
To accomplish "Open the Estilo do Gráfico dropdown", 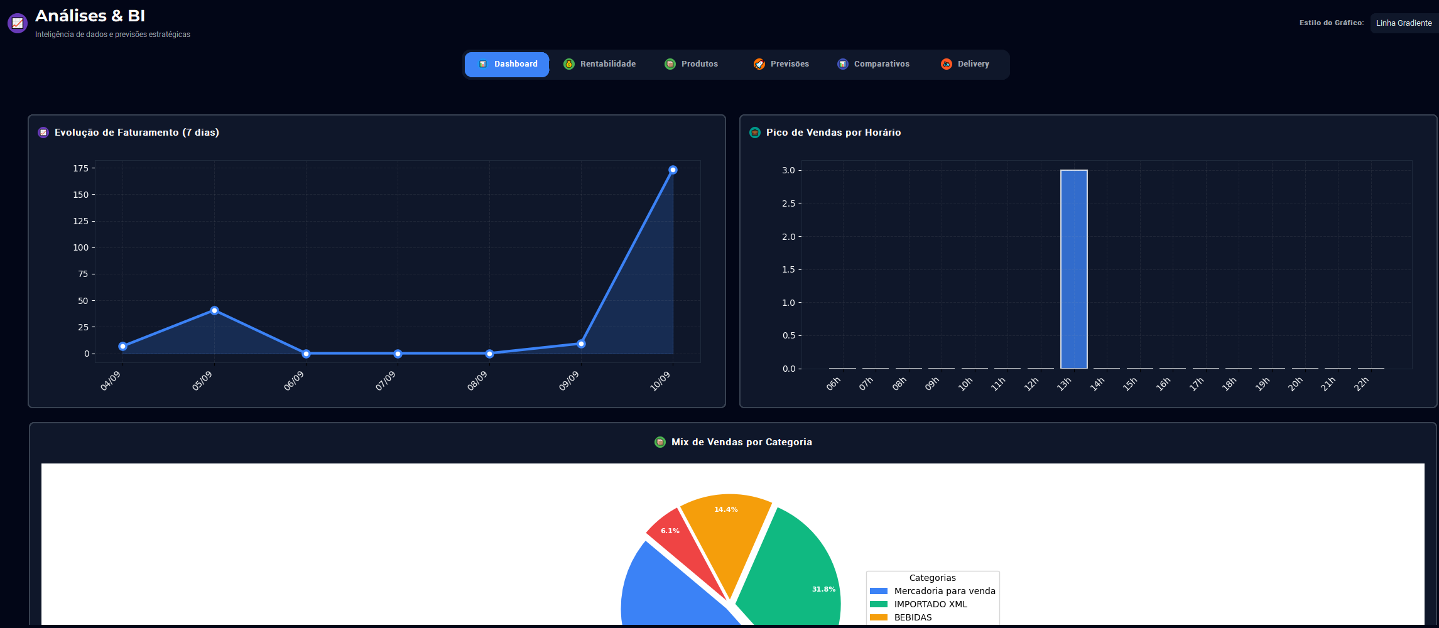I will click(1404, 23).
